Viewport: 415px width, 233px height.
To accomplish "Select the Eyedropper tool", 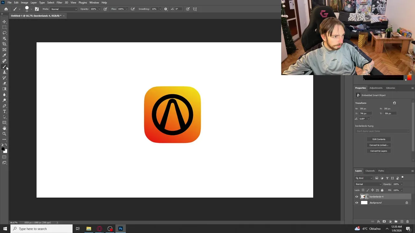I will coord(5,55).
